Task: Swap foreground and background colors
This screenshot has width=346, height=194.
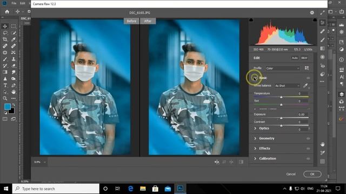Action: click(14, 105)
